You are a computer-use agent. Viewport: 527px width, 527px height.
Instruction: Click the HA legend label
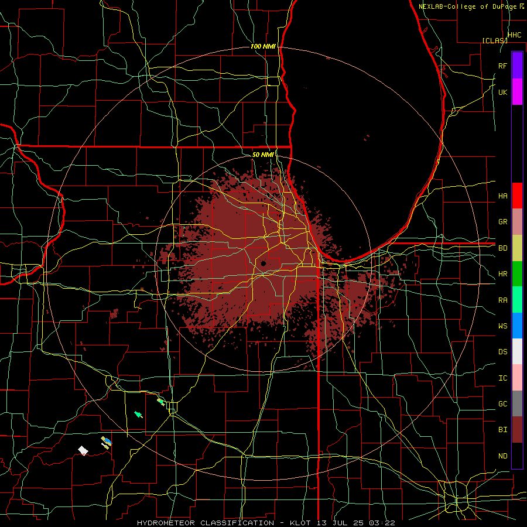(x=503, y=196)
